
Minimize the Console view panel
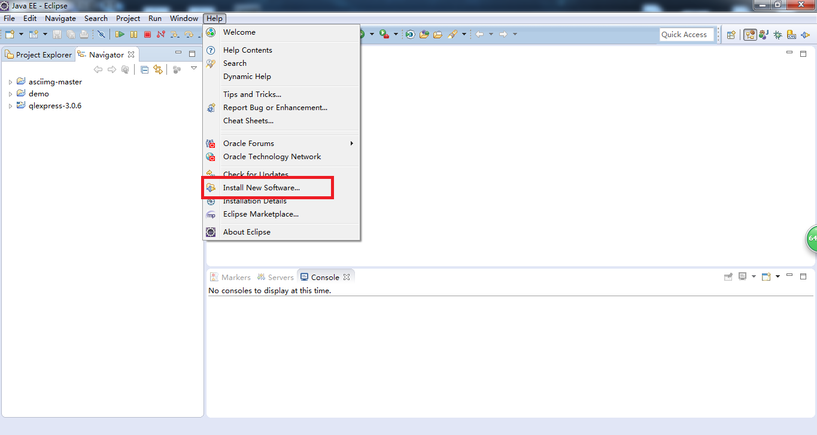[x=789, y=276]
